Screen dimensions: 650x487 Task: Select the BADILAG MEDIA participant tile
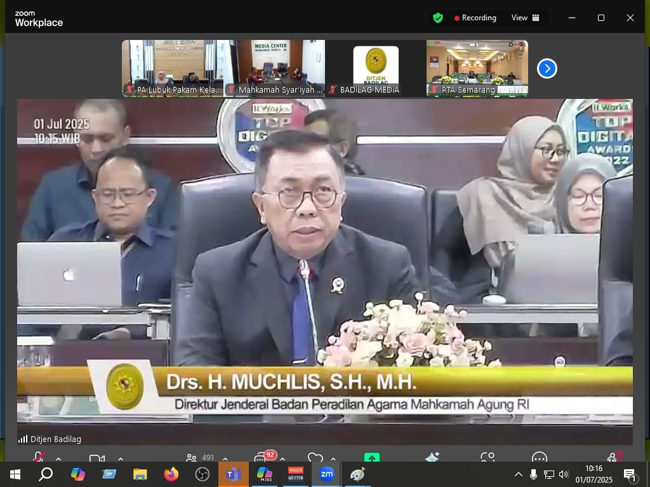375,68
